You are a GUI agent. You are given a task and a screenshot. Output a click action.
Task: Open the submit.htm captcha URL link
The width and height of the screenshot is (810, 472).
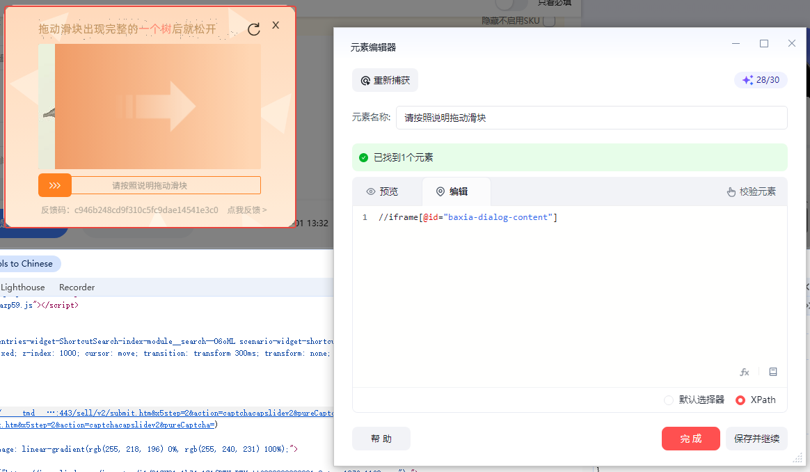167,413
